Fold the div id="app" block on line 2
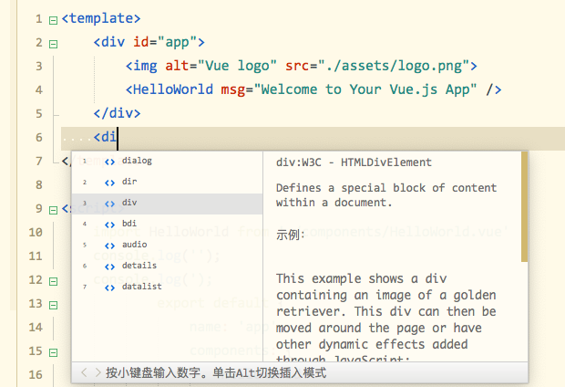Screen dimensions: 565x387 pos(53,43)
